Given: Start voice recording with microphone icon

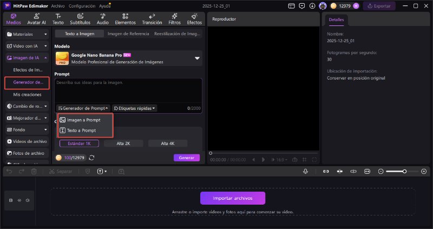Looking at the screenshot, I should tap(305, 172).
